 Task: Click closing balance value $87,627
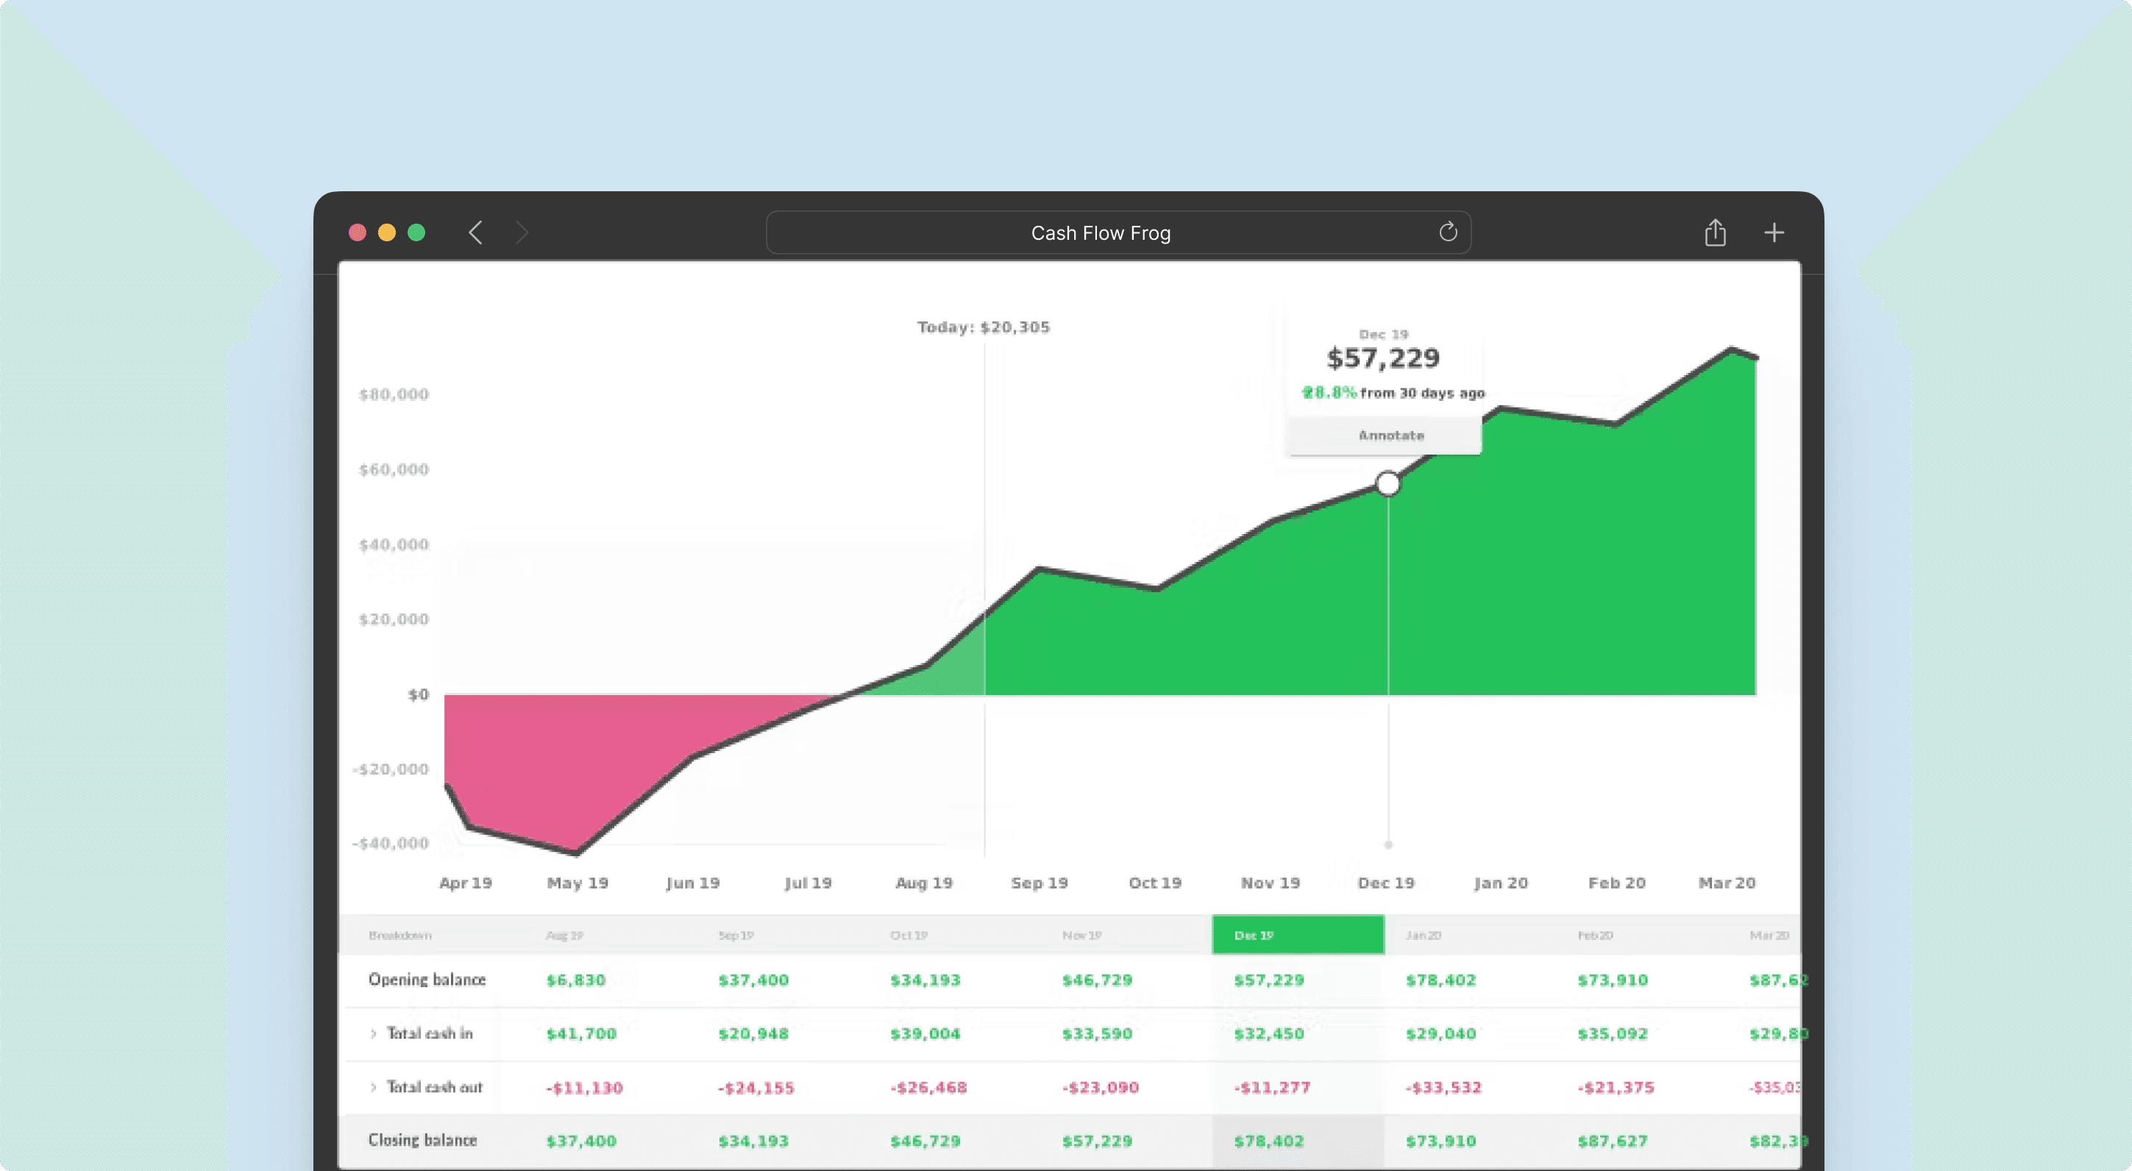point(1613,1141)
